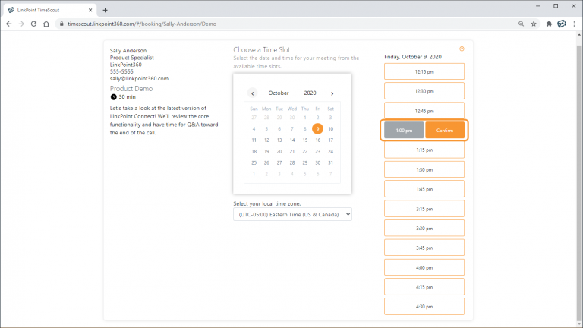The width and height of the screenshot is (583, 328).
Task: Go to previous month in calendar
Action: (253, 93)
